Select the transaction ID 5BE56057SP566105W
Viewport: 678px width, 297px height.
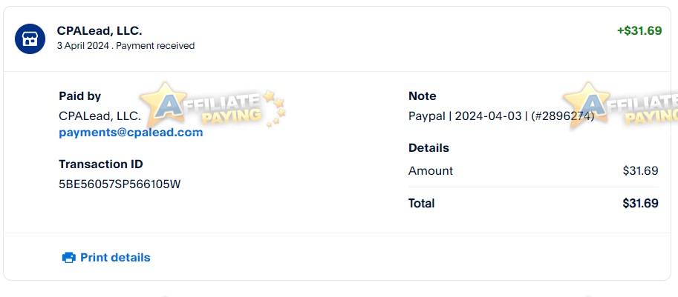click(120, 184)
